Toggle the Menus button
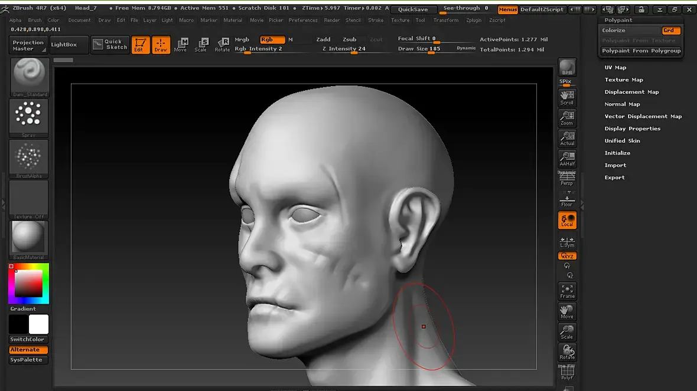This screenshot has width=697, height=391. pyautogui.click(x=507, y=9)
